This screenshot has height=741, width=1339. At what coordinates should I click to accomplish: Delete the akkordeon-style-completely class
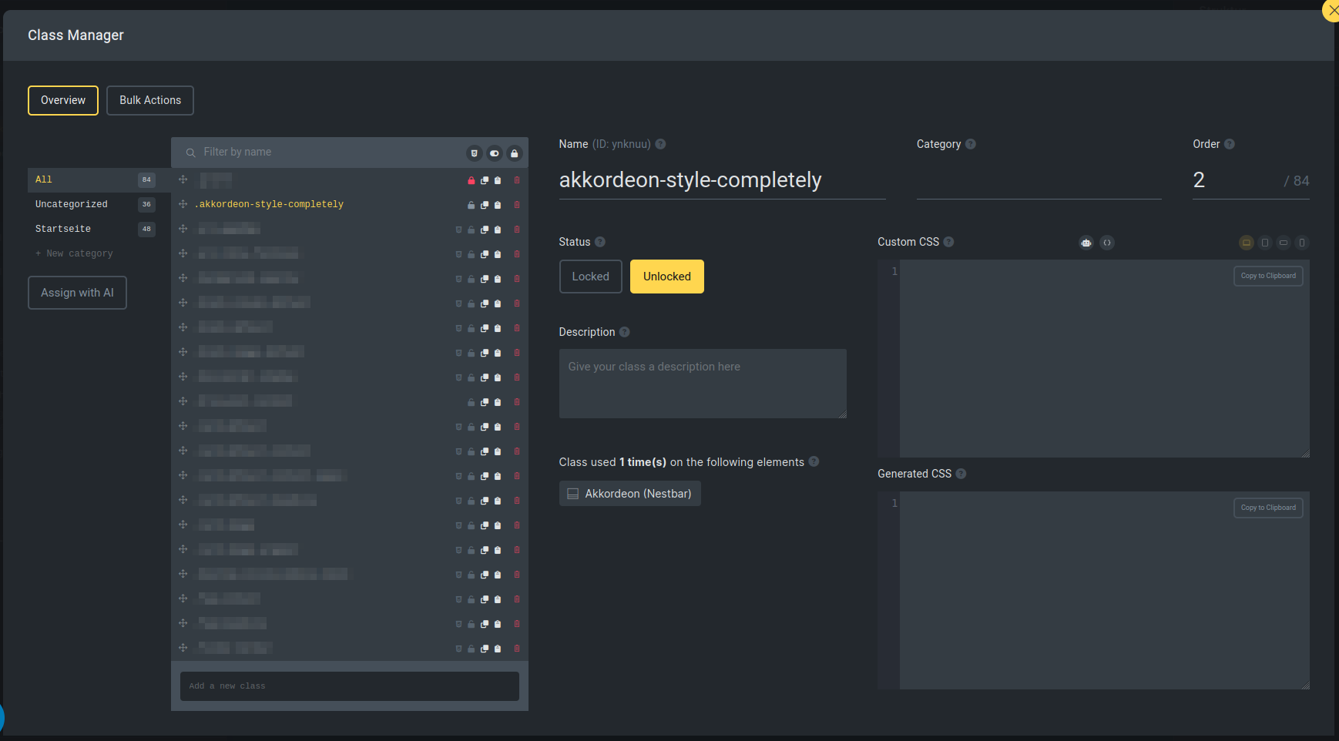(516, 205)
